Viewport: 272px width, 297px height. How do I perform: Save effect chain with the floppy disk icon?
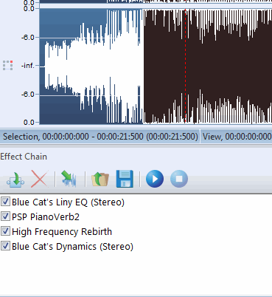[x=125, y=179]
